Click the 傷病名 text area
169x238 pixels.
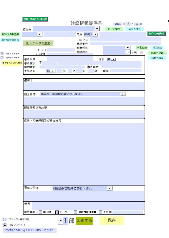coord(84,86)
